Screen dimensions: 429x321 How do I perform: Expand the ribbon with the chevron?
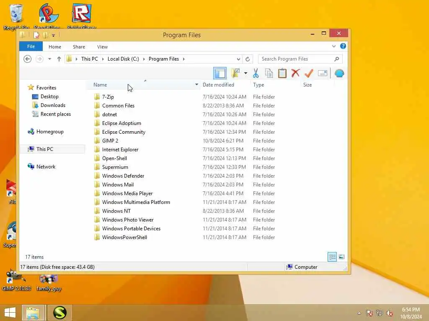click(x=334, y=46)
